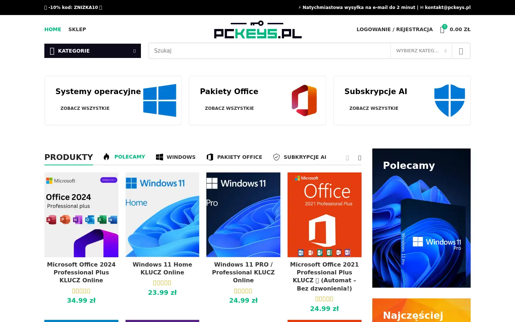Open the shopping cart icon
515x322 pixels.
[442, 29]
